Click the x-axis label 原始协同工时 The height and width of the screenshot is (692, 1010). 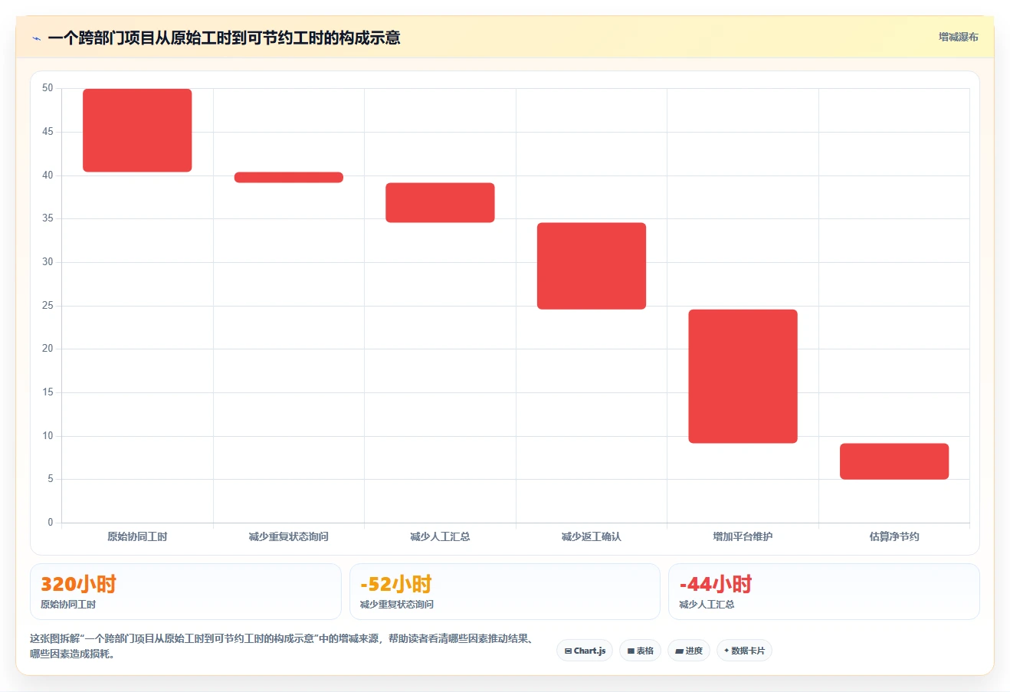pos(137,536)
